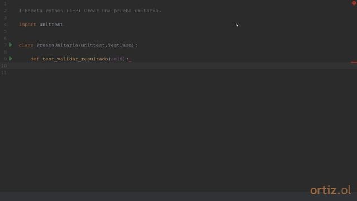Screen dimensions: 357x201
Task: Click the method name 'test_validar_resultado'
Action: tap(75, 59)
